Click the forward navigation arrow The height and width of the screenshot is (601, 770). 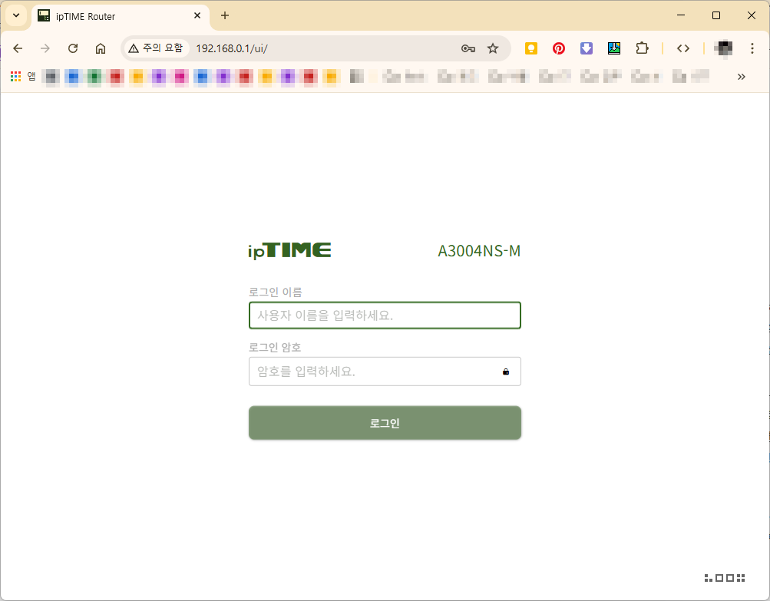(x=45, y=48)
